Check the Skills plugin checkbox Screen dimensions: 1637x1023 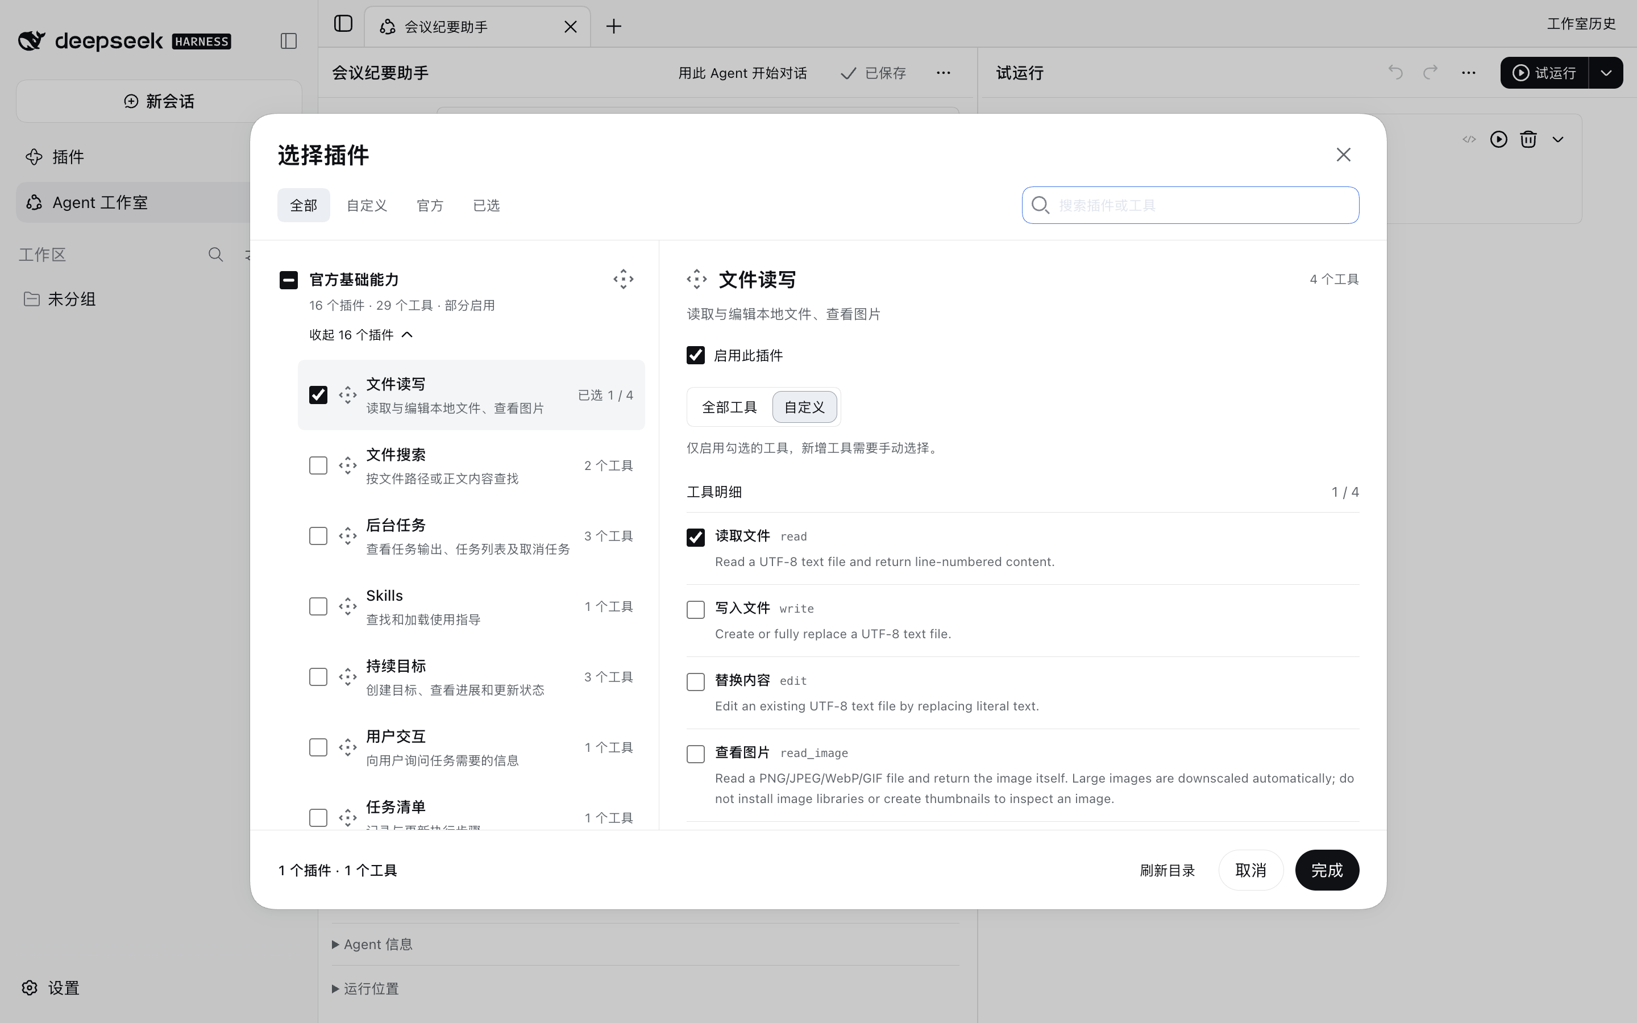point(318,606)
